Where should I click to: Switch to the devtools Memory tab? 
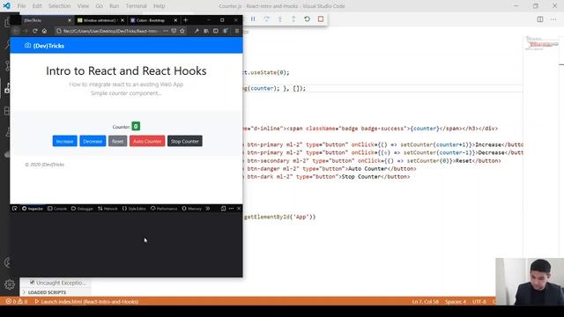point(192,209)
